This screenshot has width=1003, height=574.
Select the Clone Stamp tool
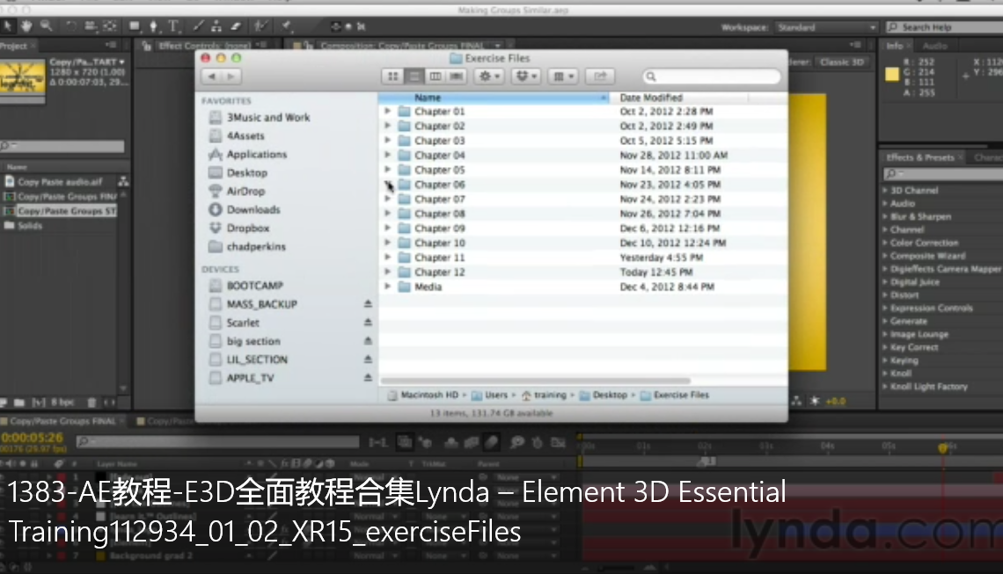[x=216, y=26]
